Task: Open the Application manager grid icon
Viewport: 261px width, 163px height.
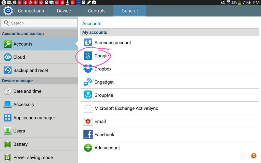Action: pos(8,118)
